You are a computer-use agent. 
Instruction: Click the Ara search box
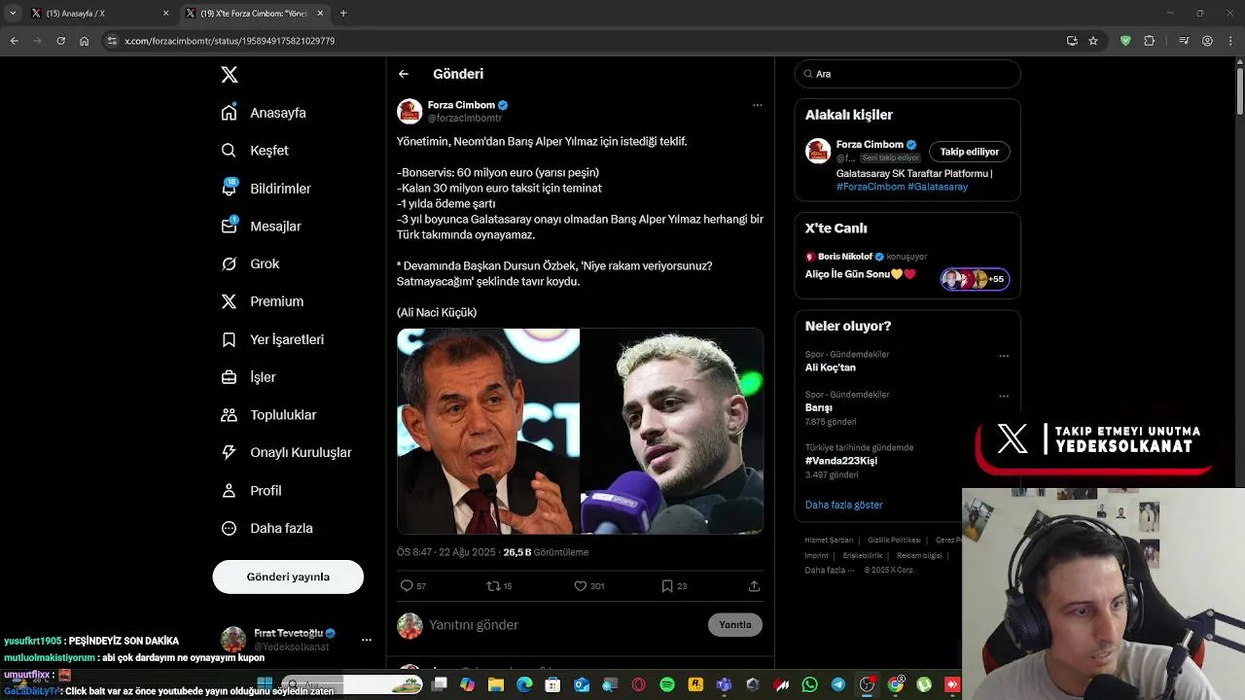907,74
